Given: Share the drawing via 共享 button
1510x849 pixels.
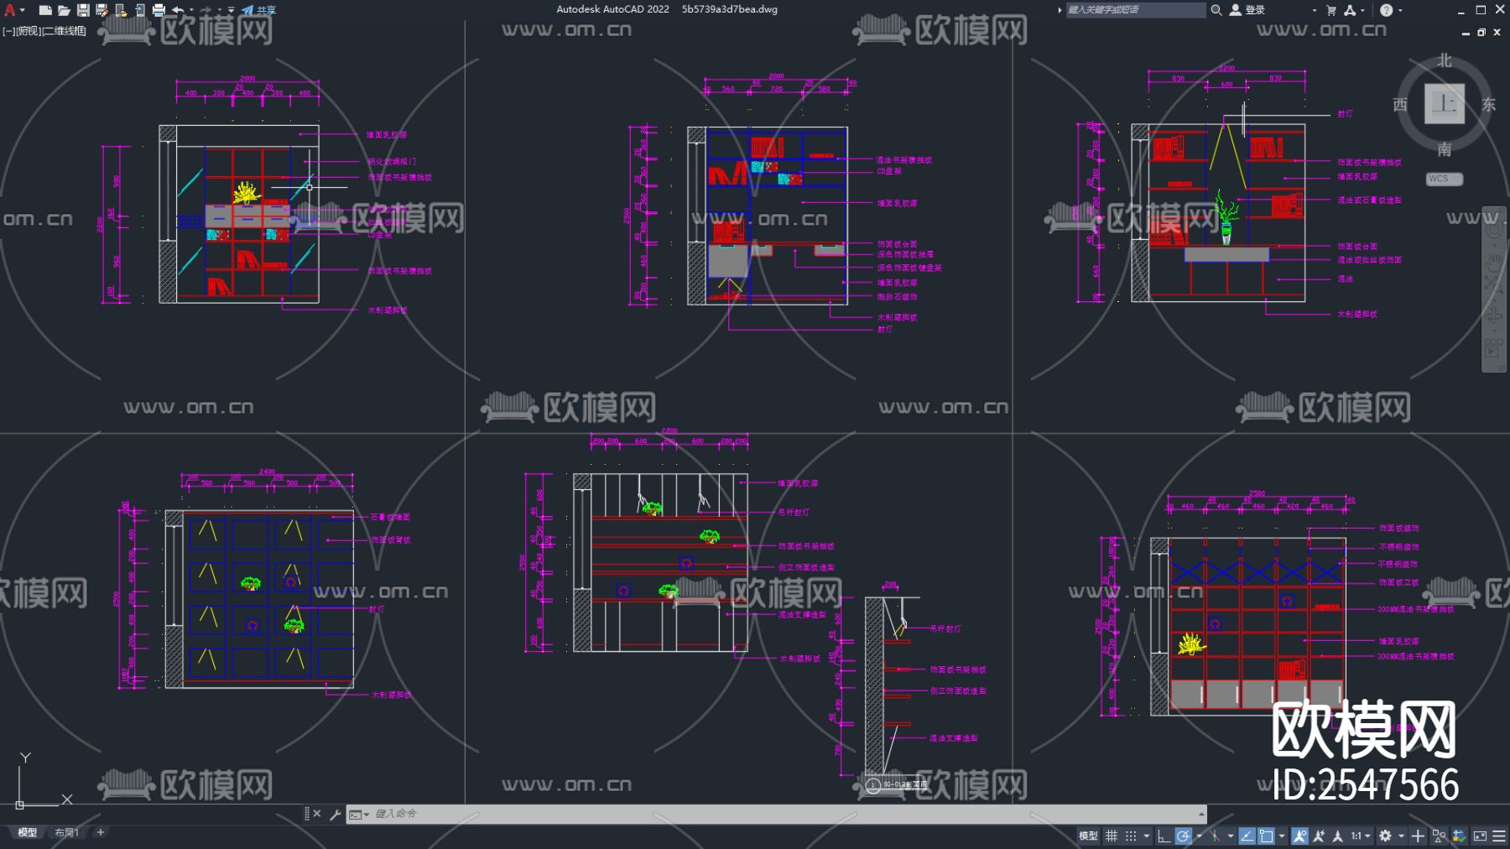Looking at the screenshot, I should [259, 10].
